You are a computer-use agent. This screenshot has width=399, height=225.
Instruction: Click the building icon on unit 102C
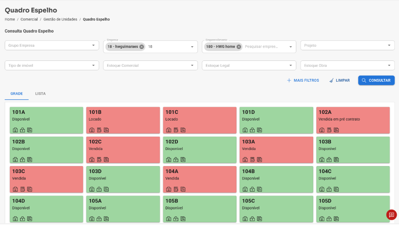click(x=92, y=159)
